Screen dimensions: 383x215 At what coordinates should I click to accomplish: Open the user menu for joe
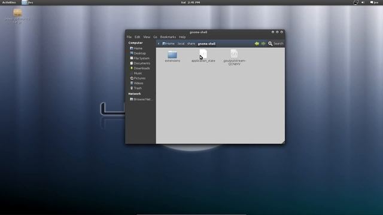[x=374, y=2]
